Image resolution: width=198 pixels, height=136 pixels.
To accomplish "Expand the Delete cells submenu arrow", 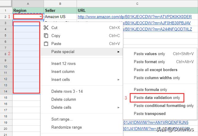I will 118,108.
